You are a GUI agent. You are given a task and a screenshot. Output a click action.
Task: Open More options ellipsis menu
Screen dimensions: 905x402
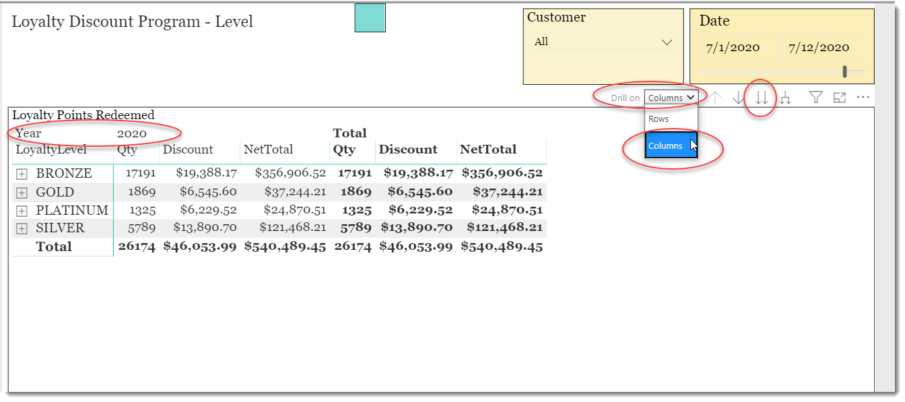tap(863, 98)
